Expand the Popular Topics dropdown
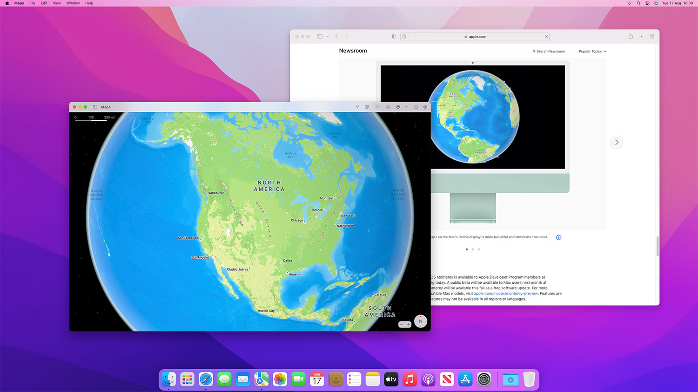 click(x=592, y=52)
